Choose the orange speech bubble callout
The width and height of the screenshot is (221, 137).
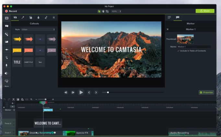coord(29,50)
